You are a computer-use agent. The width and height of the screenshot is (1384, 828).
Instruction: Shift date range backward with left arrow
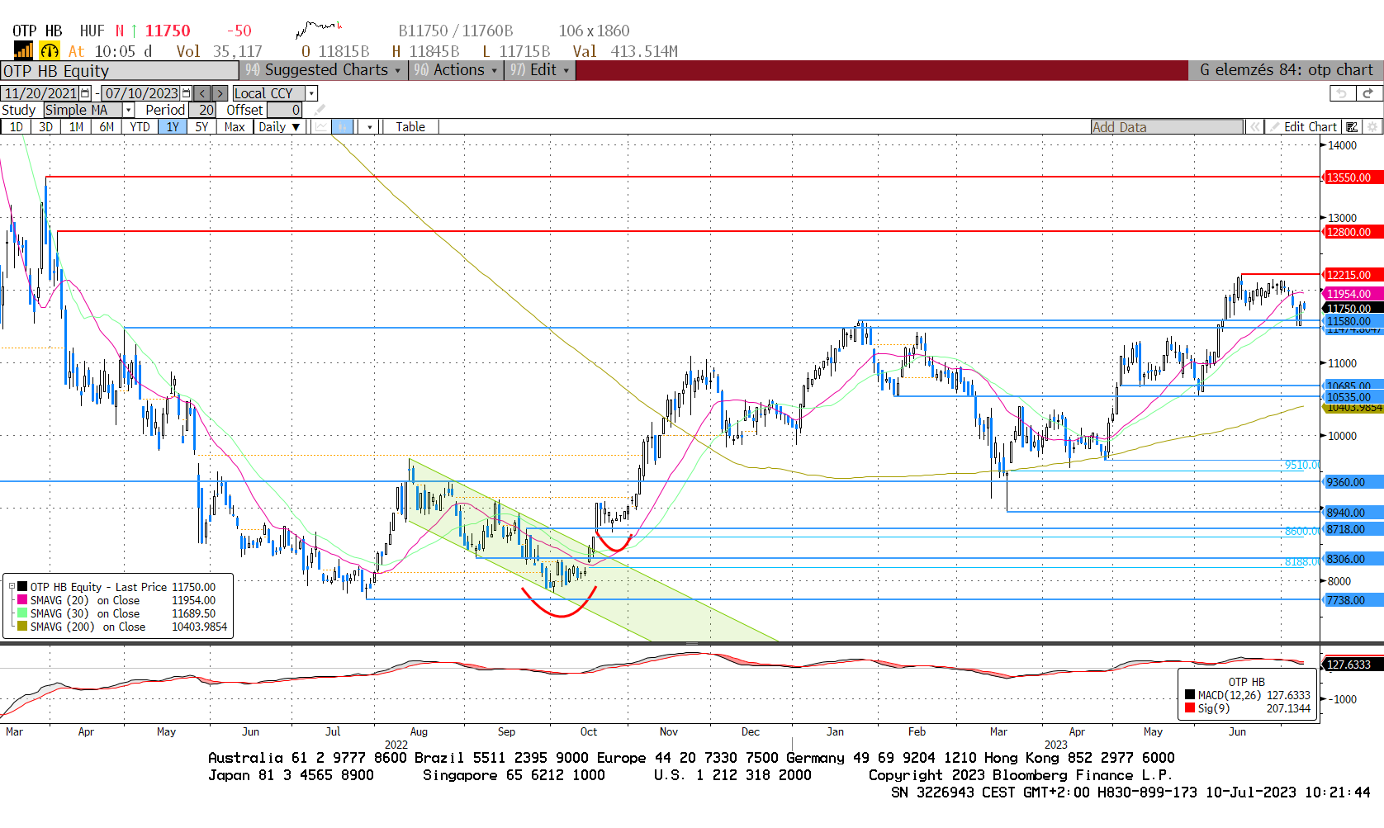[202, 93]
